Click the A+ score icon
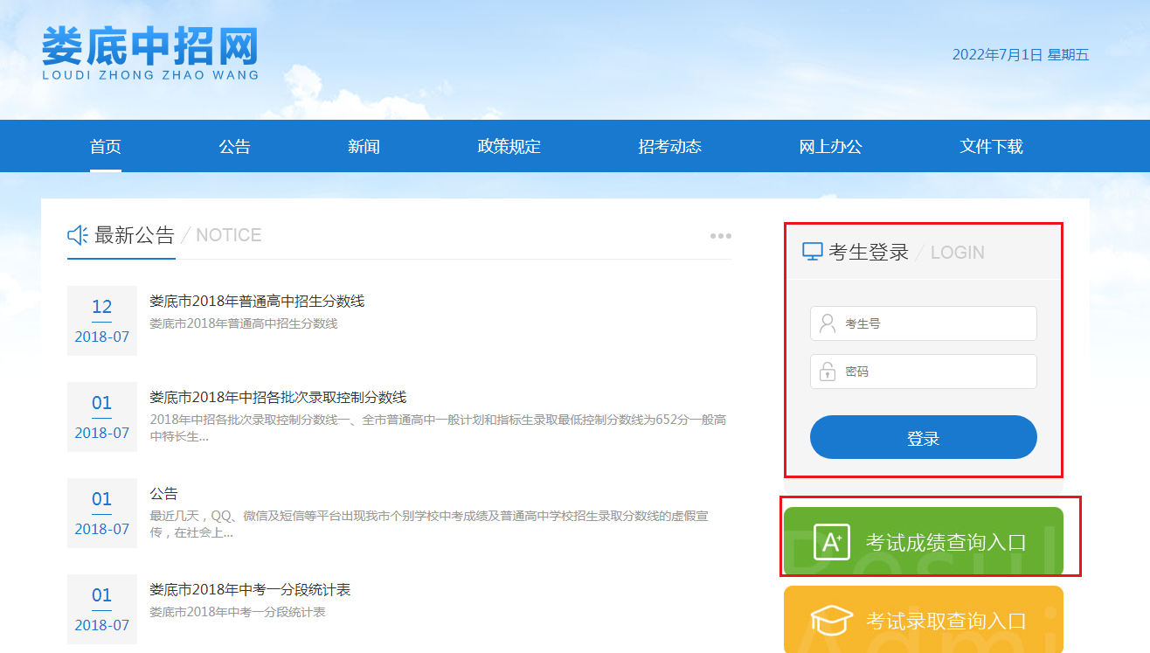The width and height of the screenshot is (1150, 653). (831, 542)
